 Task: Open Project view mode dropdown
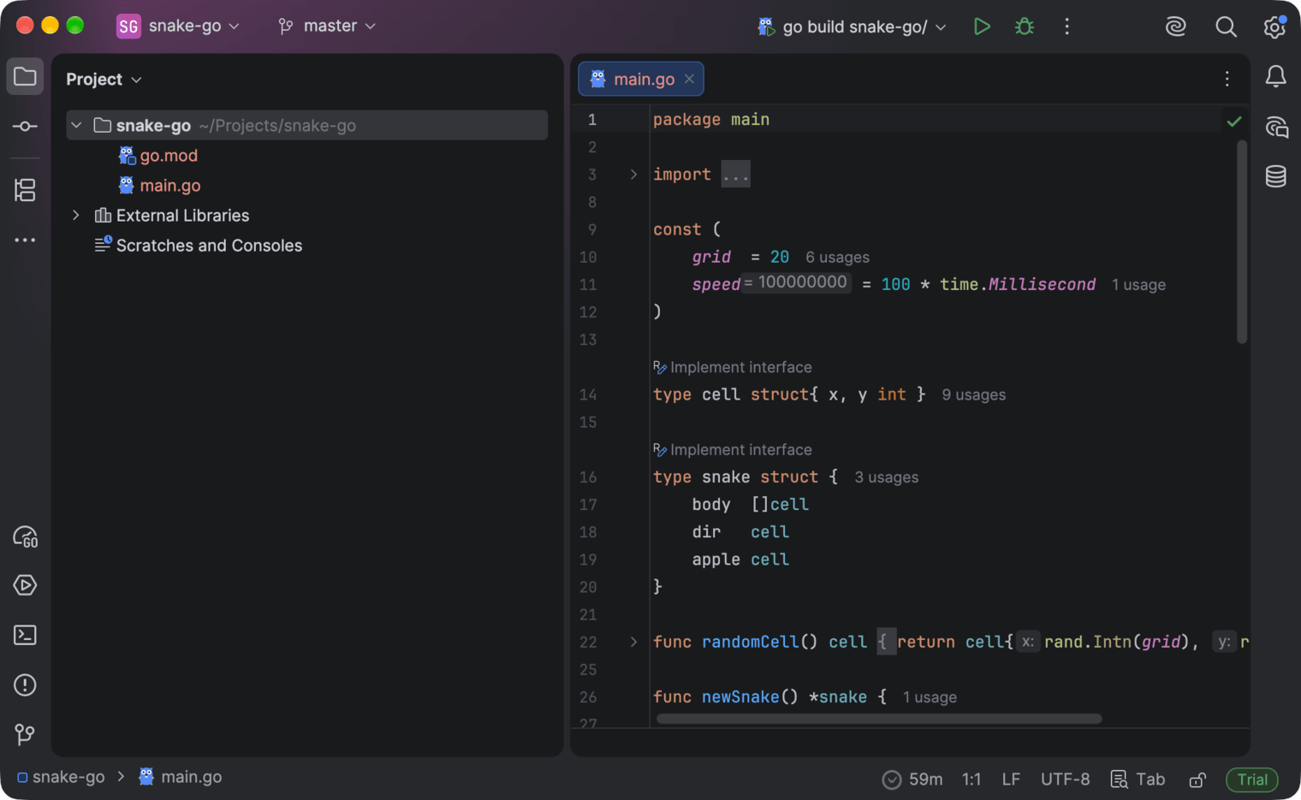click(x=104, y=79)
